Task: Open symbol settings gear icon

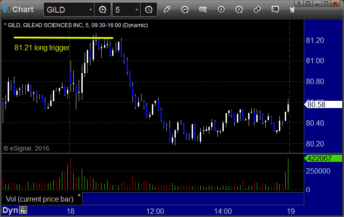Action: pos(103,9)
